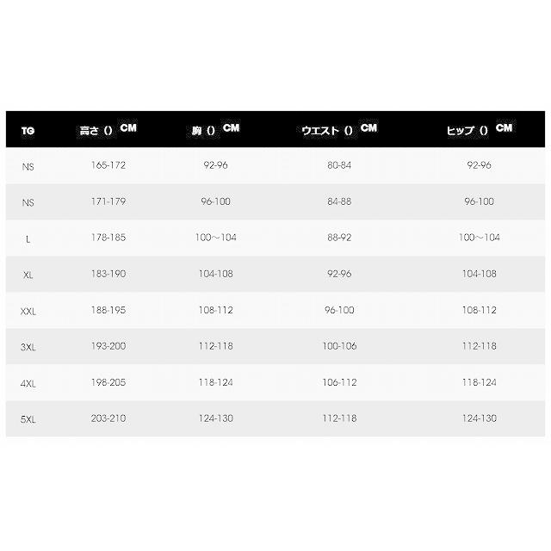Click the 193-200 height cell
The image size is (551, 551).
(108, 346)
